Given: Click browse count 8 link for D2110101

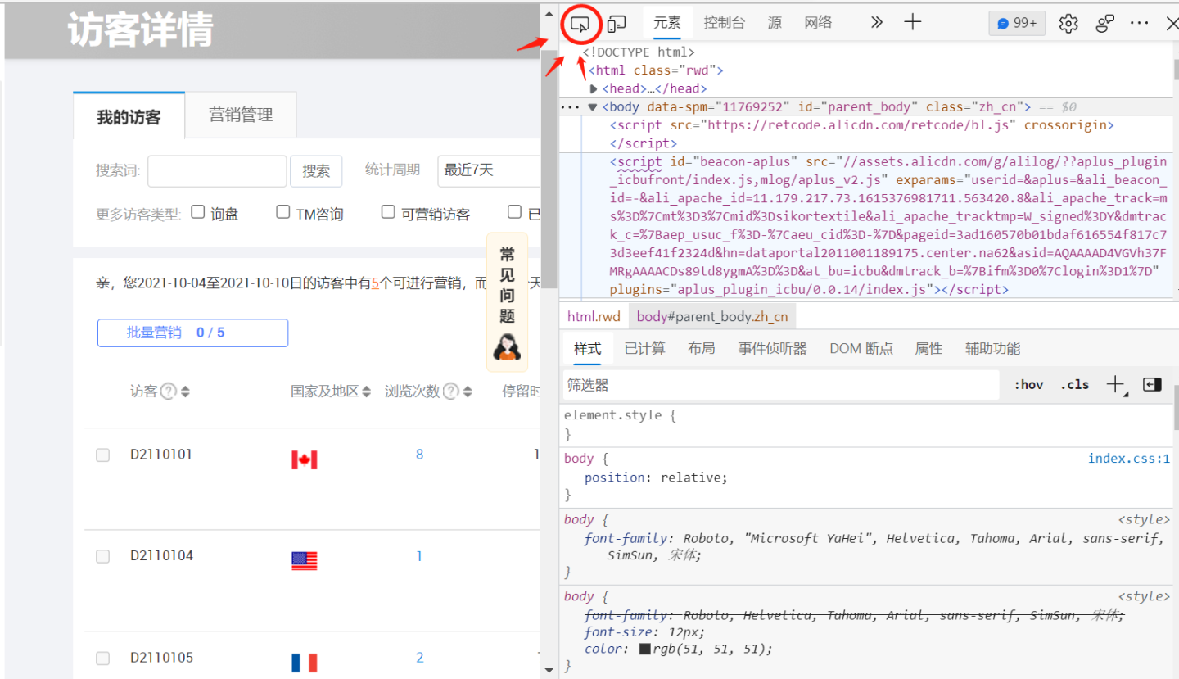Looking at the screenshot, I should click(419, 454).
